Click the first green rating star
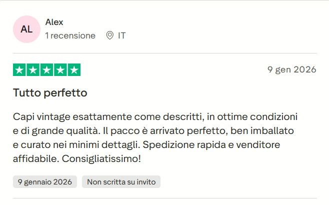This screenshot has height=205, width=329. click(x=19, y=70)
